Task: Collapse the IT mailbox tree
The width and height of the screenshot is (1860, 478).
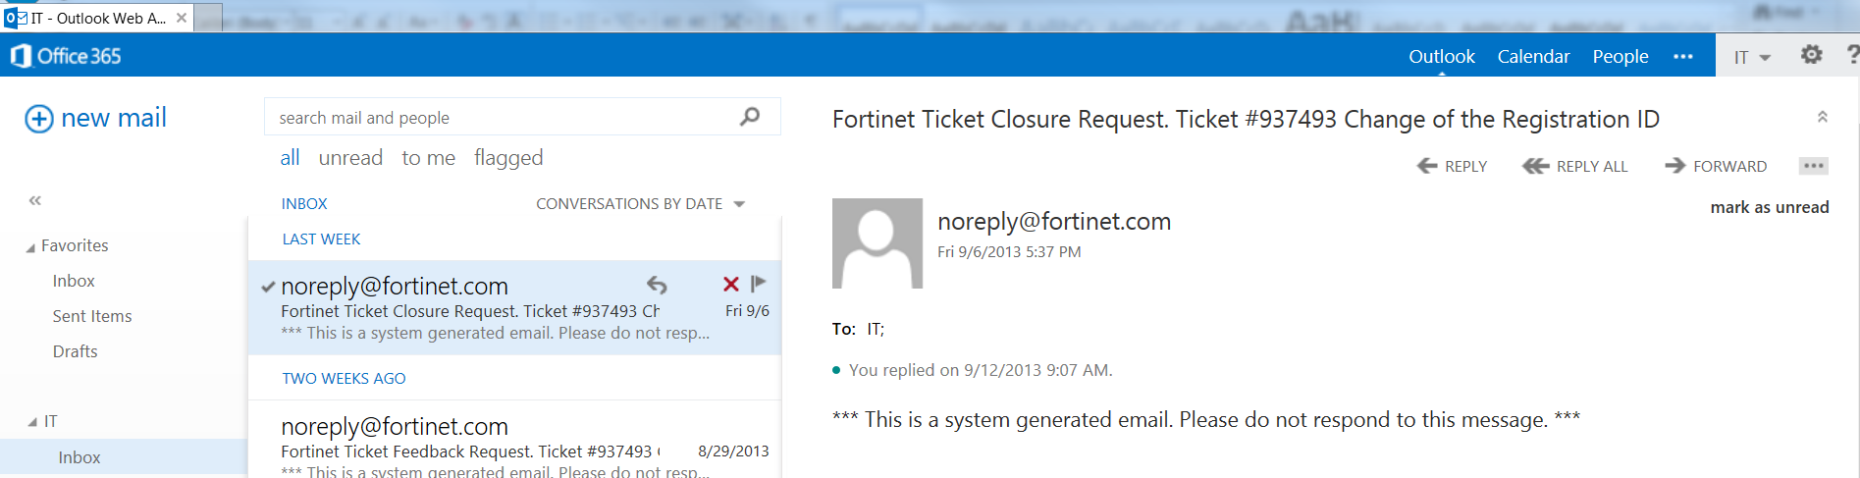Action: [x=32, y=422]
